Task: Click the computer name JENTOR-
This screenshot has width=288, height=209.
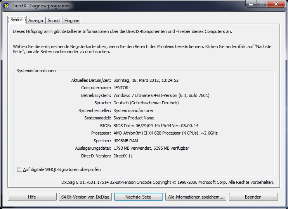Action: pyautogui.click(x=122, y=88)
